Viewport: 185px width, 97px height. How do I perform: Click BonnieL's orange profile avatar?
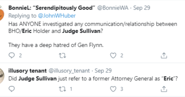coord(2,14)
